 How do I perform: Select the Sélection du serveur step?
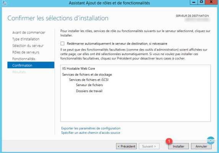click(28, 46)
